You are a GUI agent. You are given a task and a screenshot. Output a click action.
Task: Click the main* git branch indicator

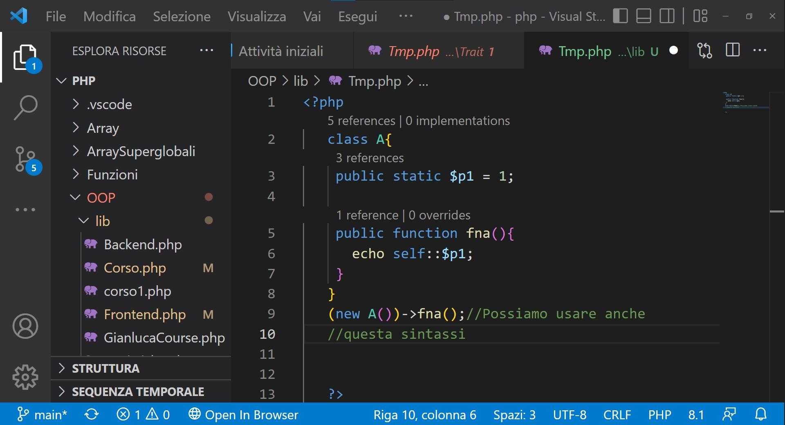tap(42, 414)
